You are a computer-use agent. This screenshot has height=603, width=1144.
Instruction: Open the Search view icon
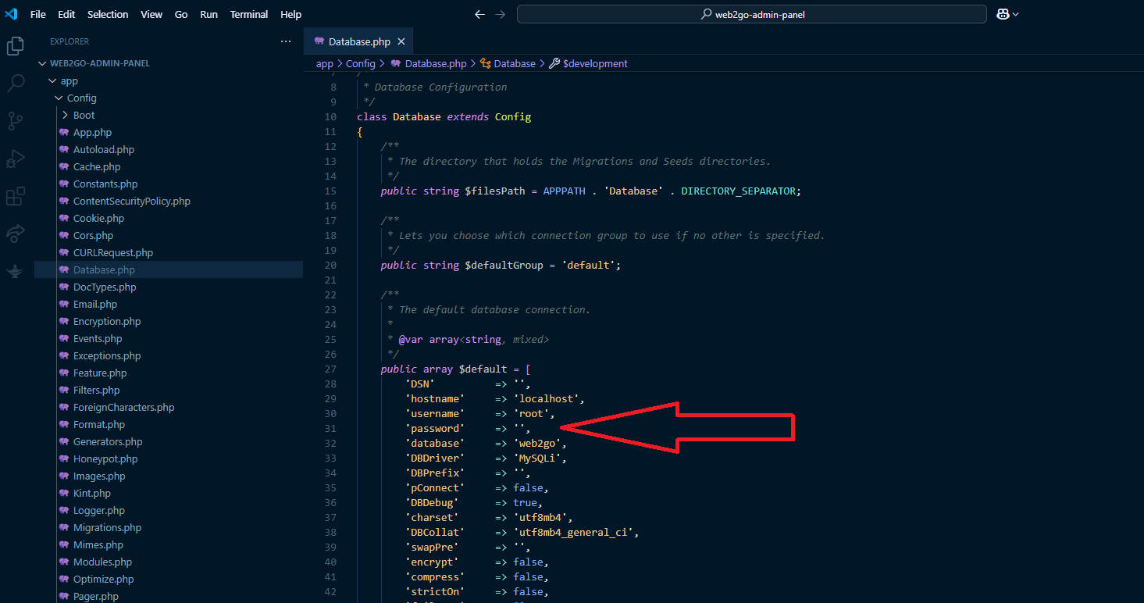[x=15, y=83]
